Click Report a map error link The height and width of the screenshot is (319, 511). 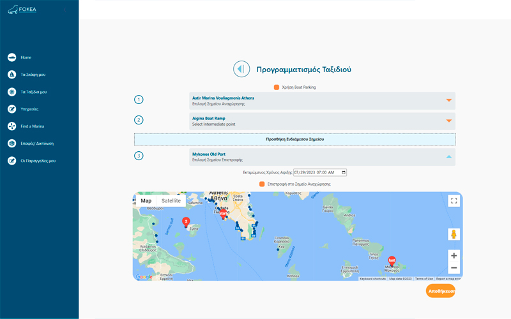pos(448,279)
